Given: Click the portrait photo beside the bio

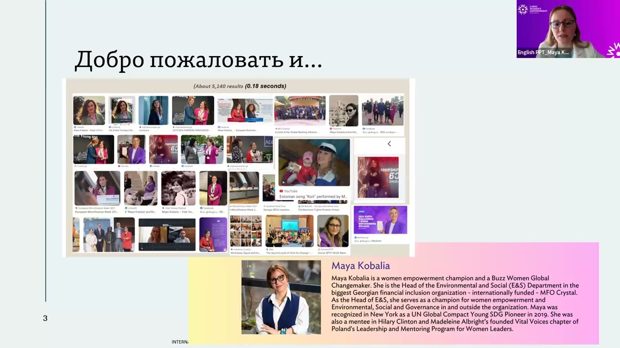Looking at the screenshot, I should [281, 297].
